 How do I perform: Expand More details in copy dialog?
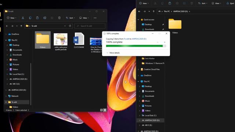tap(113, 53)
